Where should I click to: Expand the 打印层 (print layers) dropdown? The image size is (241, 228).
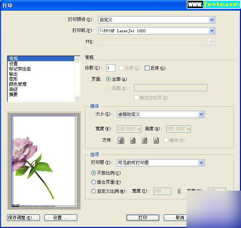[x=201, y=162]
